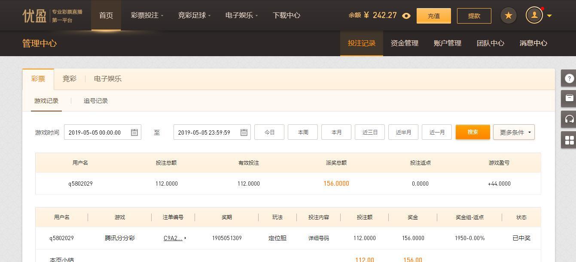Switch to the 电子娱乐 category tab
576x262 pixels.
[108, 79]
